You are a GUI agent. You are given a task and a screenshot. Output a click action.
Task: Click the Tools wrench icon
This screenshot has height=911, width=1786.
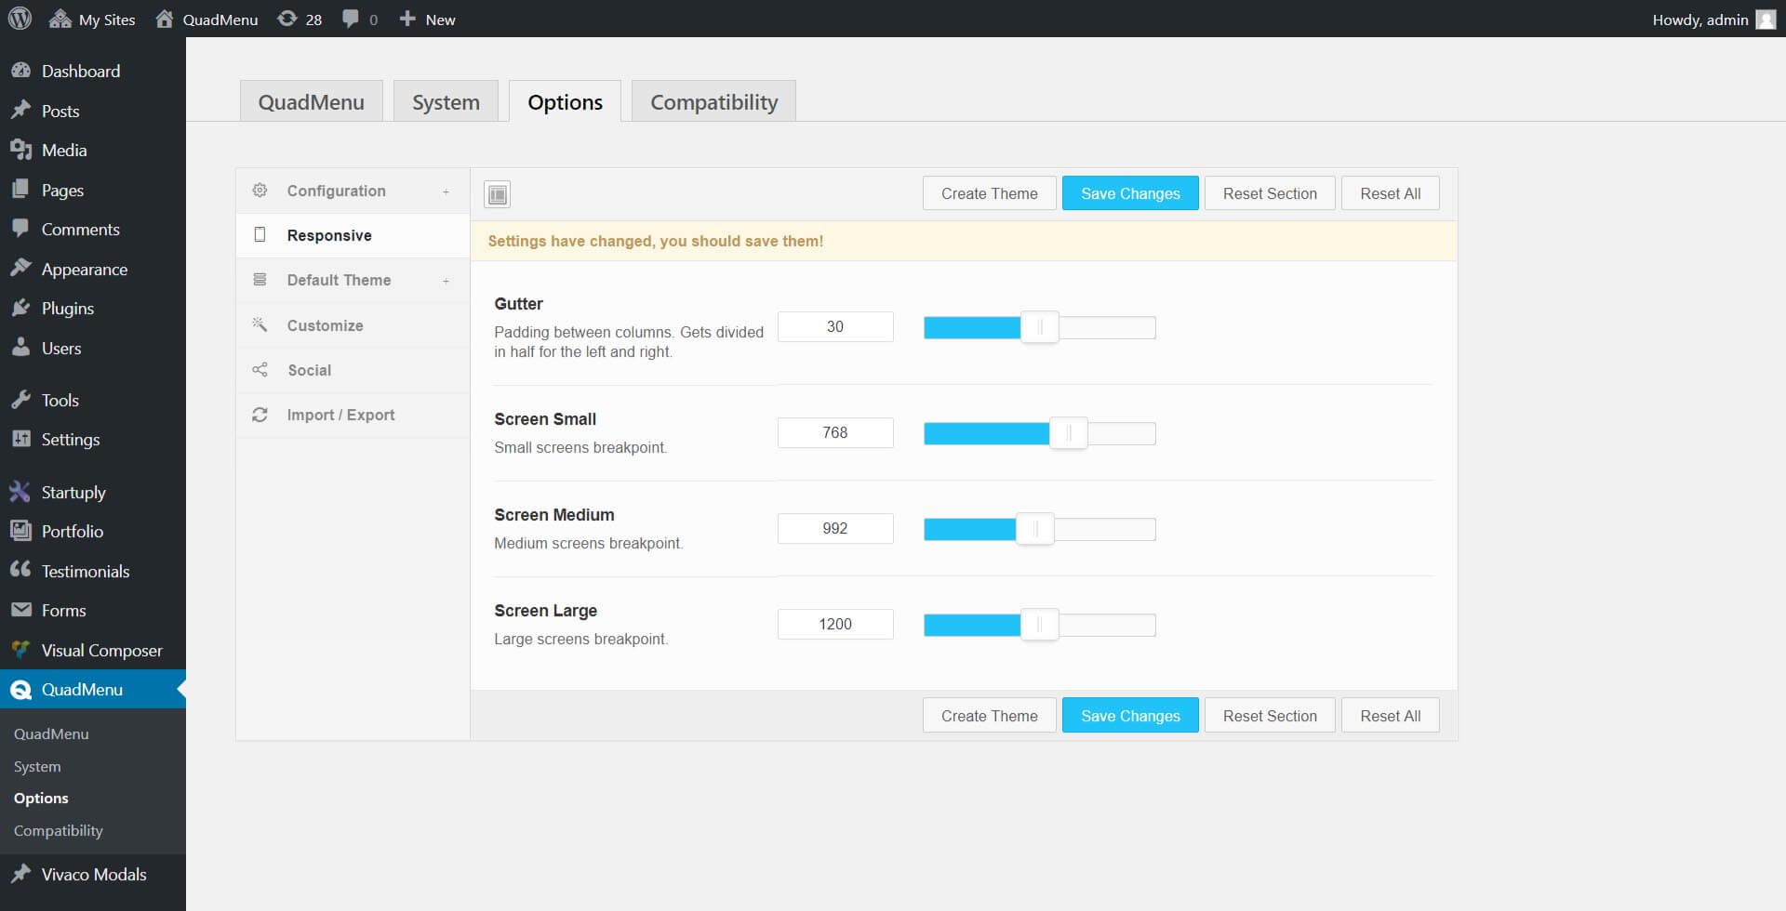(20, 400)
